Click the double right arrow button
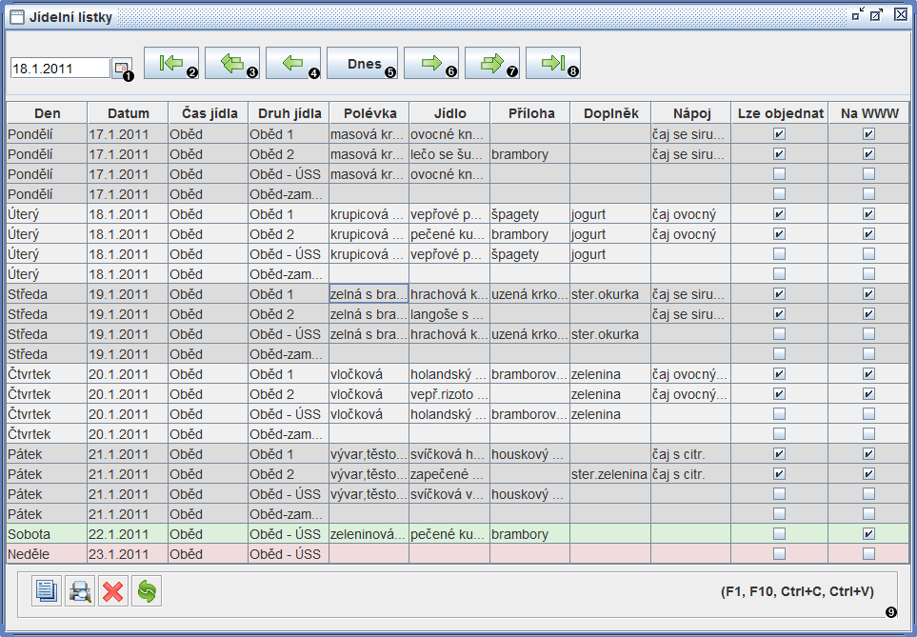 [x=491, y=63]
